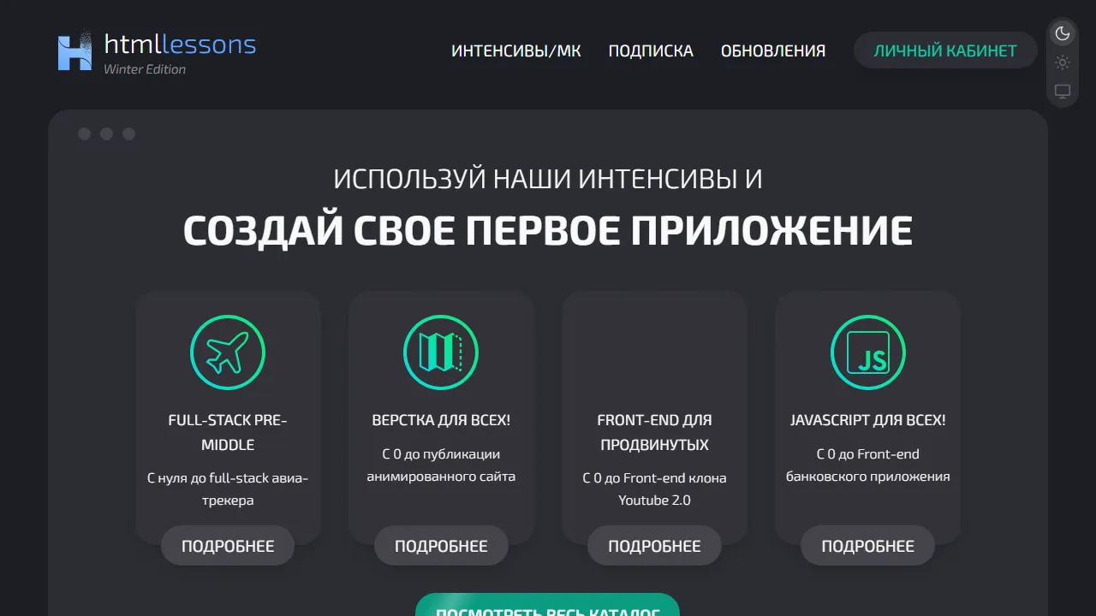
Task: Click the JS icon on JavaScript card
Action: click(867, 352)
